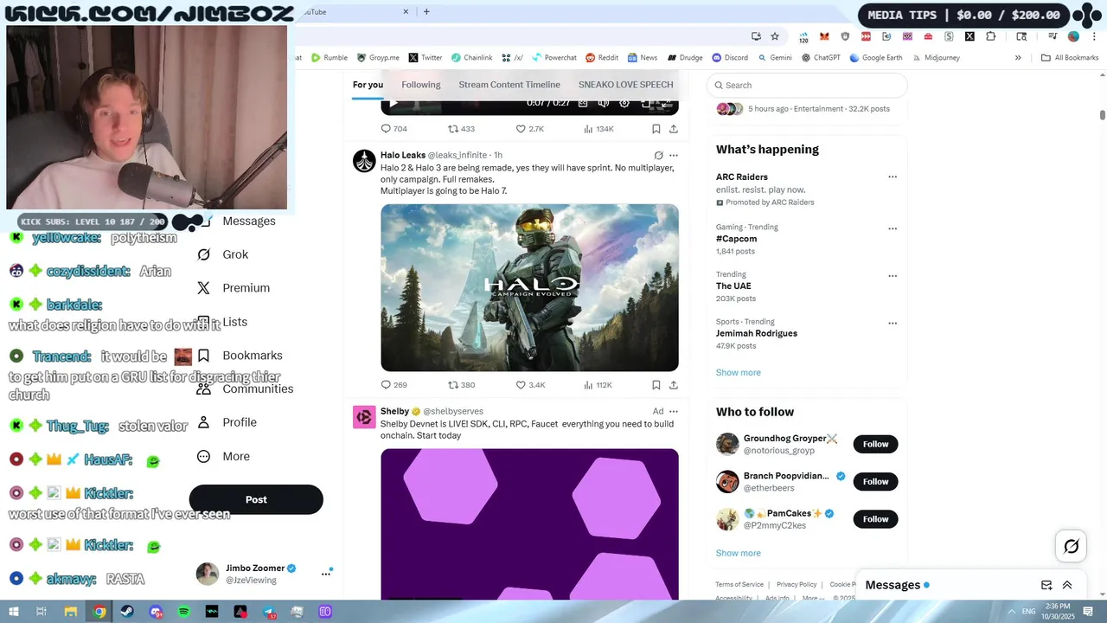1107x623 pixels.
Task: Click the X search field
Action: pos(807,85)
